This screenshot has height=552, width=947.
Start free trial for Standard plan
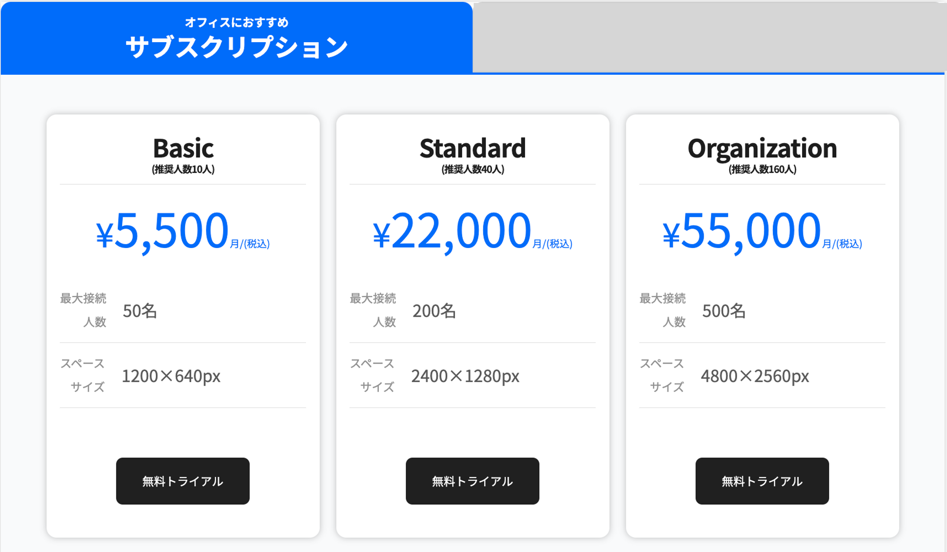coord(473,481)
